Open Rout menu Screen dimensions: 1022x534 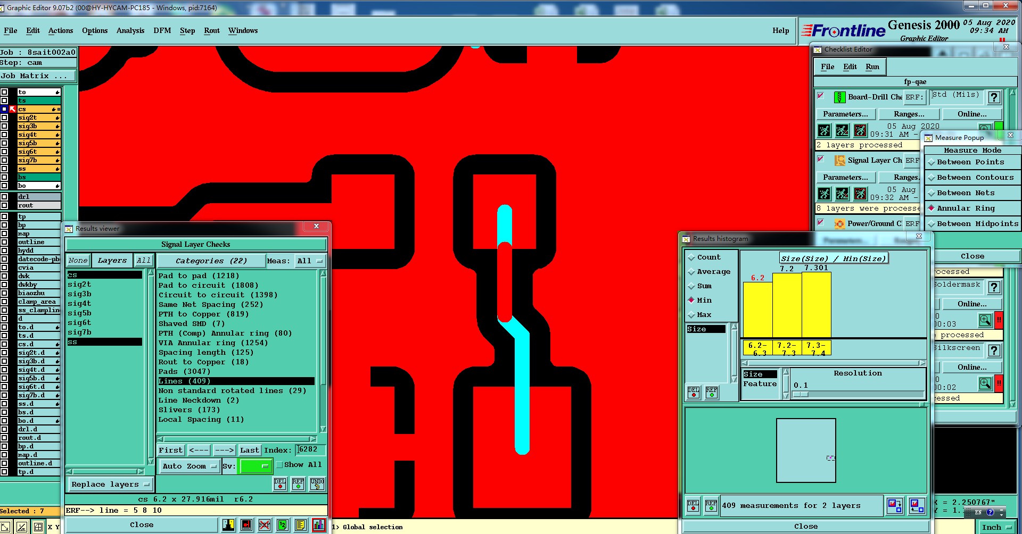tap(212, 31)
